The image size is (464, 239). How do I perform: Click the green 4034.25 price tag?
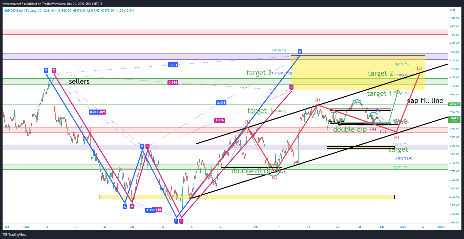point(455,104)
